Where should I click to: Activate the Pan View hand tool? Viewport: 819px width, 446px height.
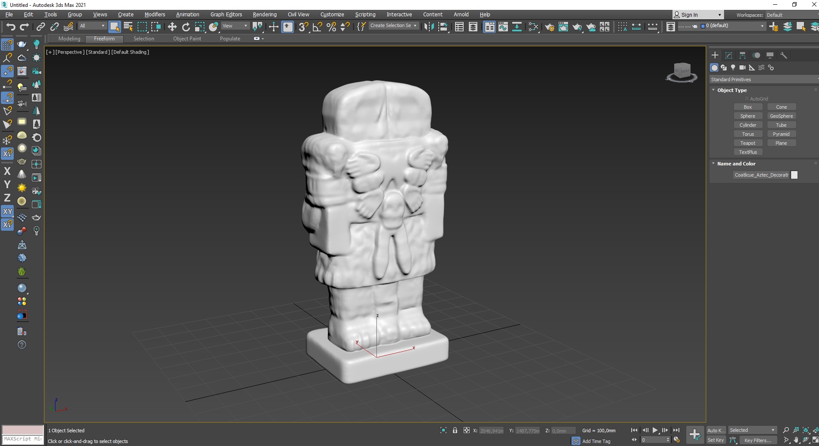coord(796,440)
